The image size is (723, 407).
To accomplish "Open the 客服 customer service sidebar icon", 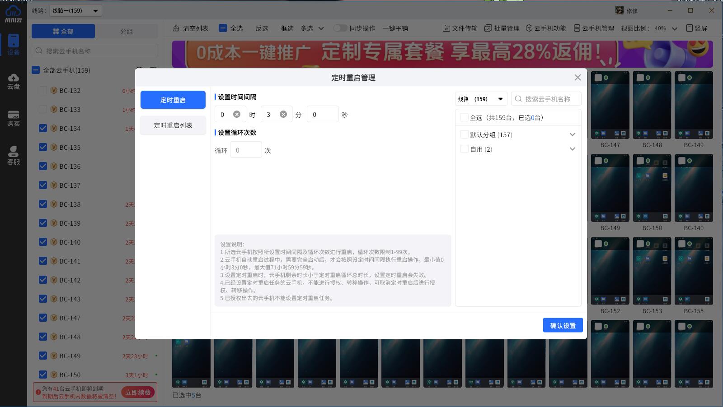I will (14, 156).
